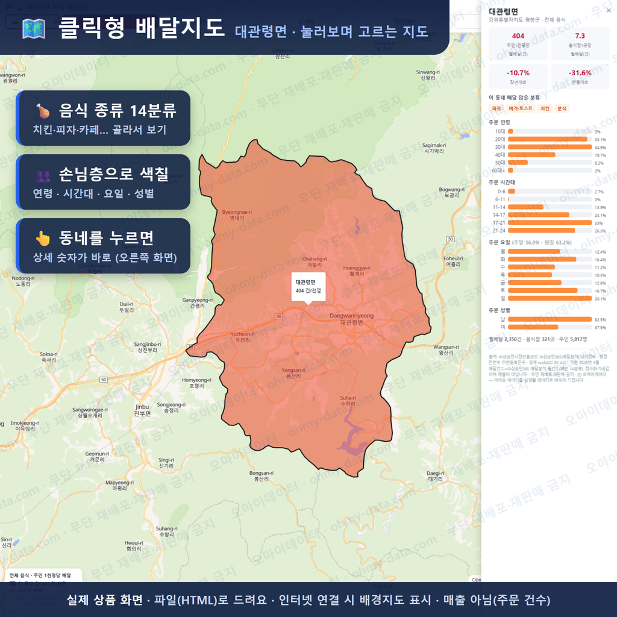Viewport: 617px width, 617px height.
Task: Click the Eoheul-ri 어흘리 map label
Action: coord(453,262)
